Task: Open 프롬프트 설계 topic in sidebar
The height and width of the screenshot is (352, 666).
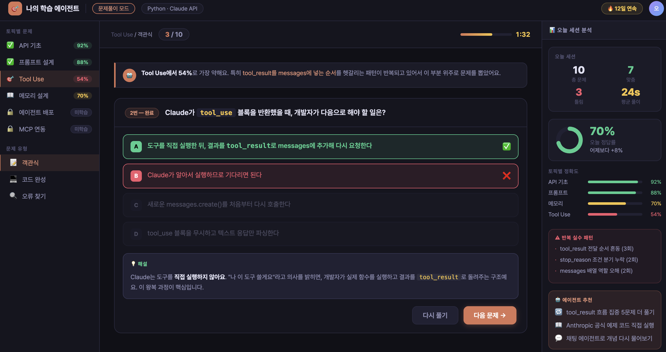Action: click(36, 62)
